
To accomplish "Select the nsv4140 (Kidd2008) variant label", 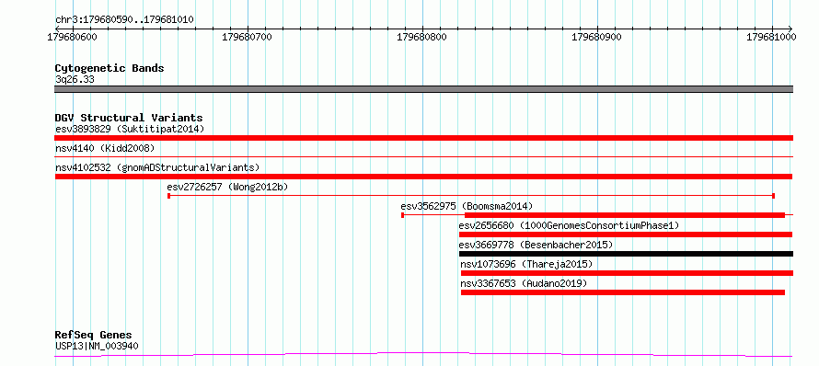I will point(105,148).
